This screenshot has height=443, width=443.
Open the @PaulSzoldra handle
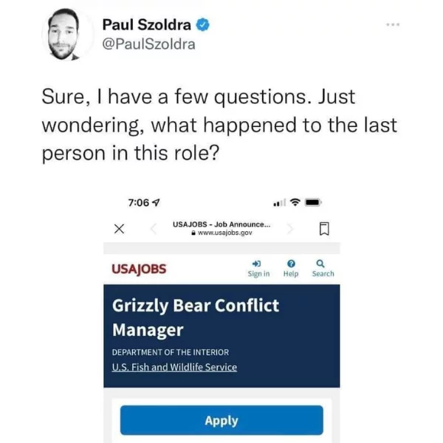click(x=148, y=44)
